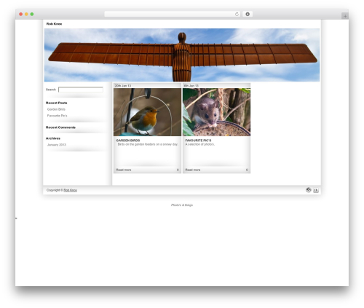364x308 pixels.
Task: Open the GARDEN BIRDS post title
Action: tap(128, 141)
